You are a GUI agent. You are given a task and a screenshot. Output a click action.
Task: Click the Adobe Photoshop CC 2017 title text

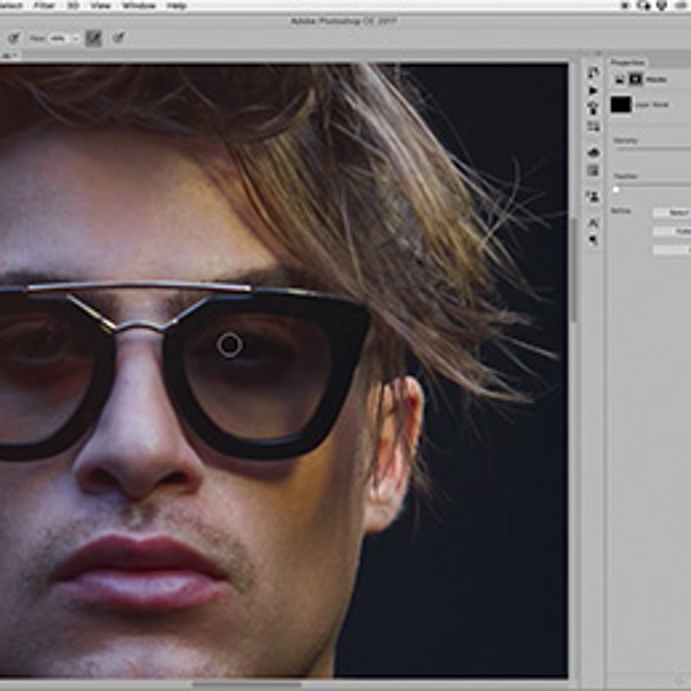[344, 21]
